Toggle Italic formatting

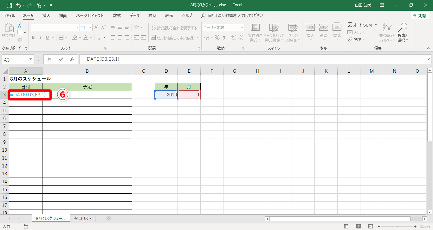tap(41, 38)
